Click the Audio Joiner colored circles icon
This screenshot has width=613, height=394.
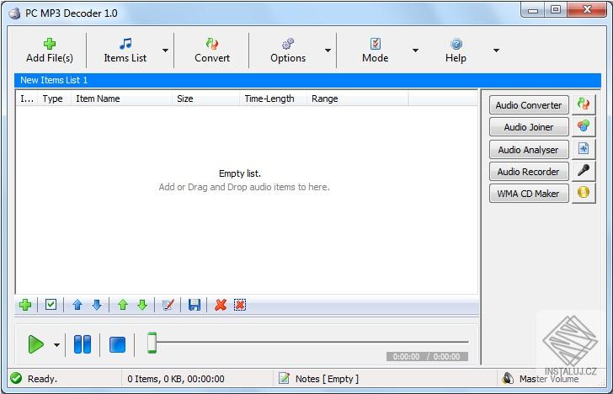click(x=584, y=126)
